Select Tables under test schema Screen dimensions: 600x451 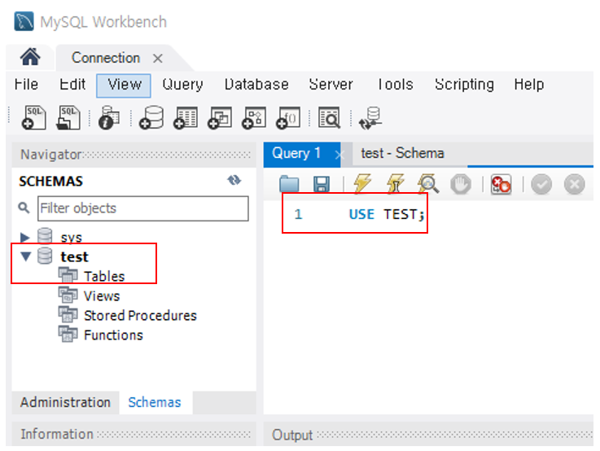104,276
